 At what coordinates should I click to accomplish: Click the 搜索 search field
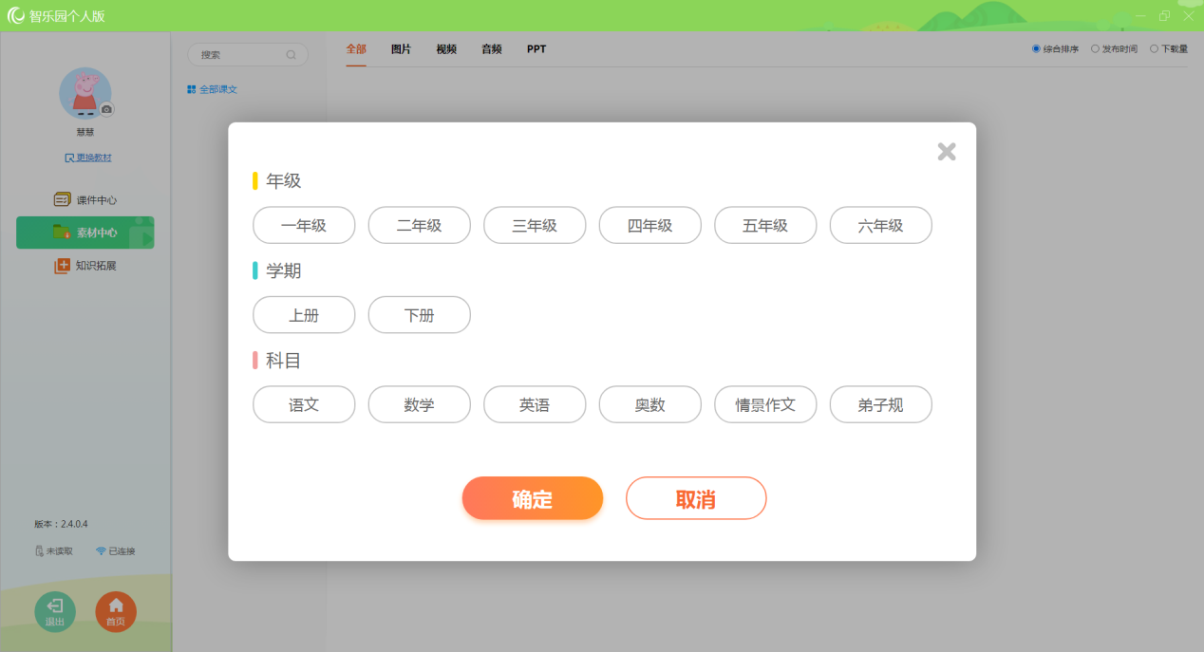pyautogui.click(x=248, y=55)
